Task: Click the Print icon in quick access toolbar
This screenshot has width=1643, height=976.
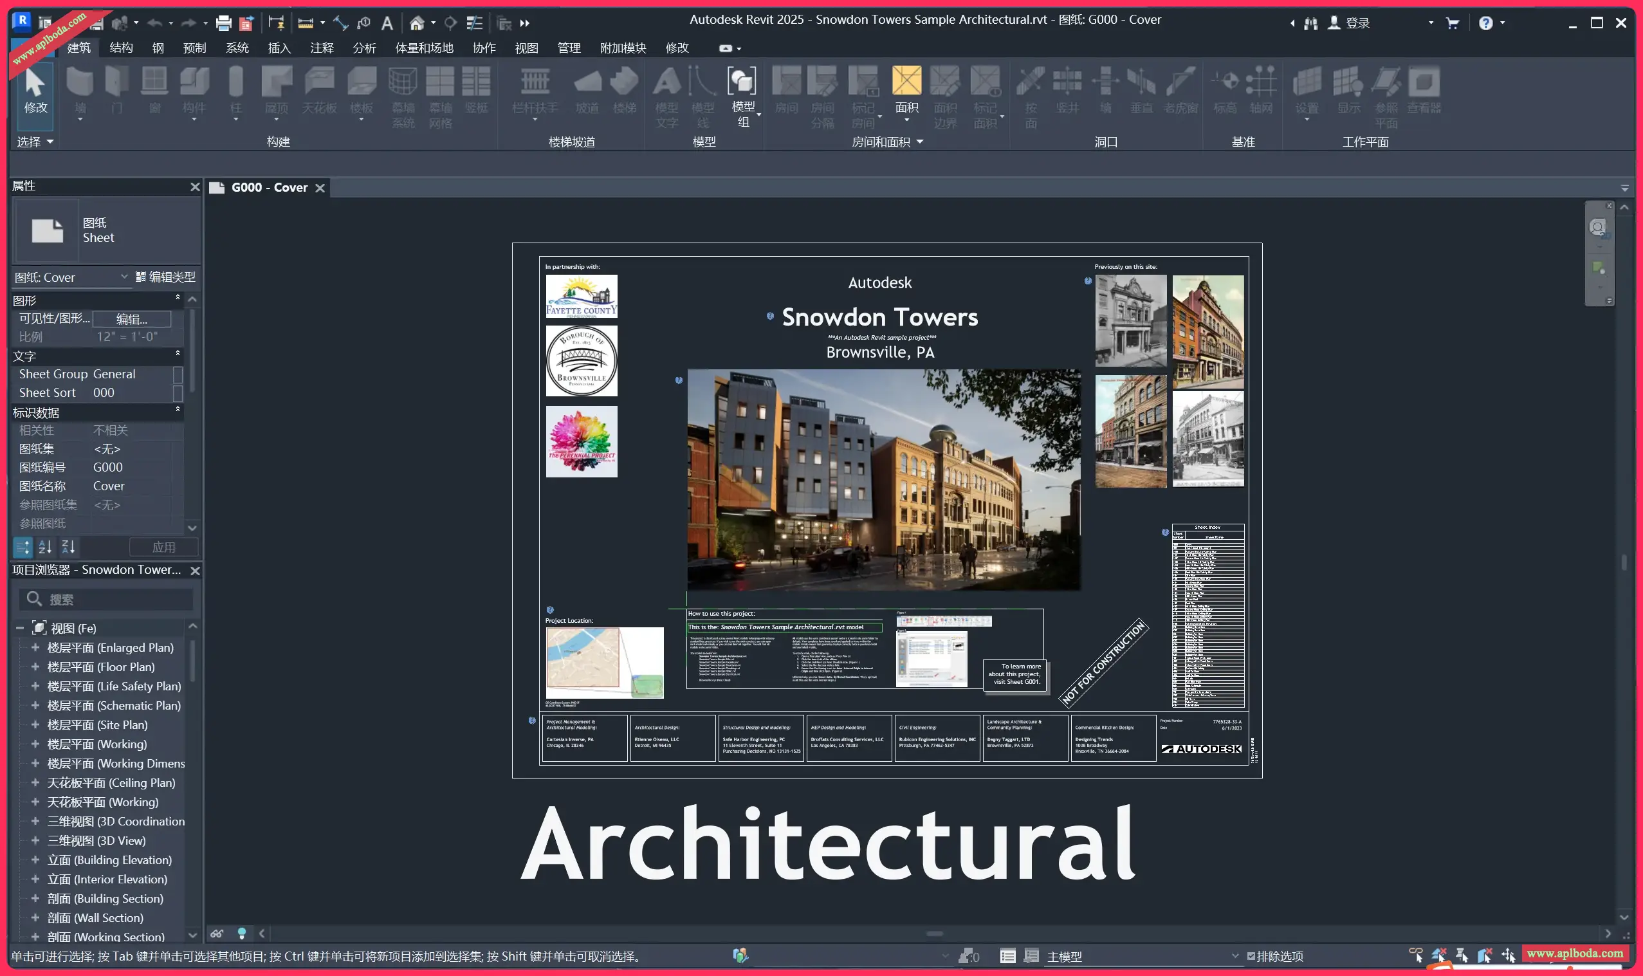Action: tap(223, 23)
